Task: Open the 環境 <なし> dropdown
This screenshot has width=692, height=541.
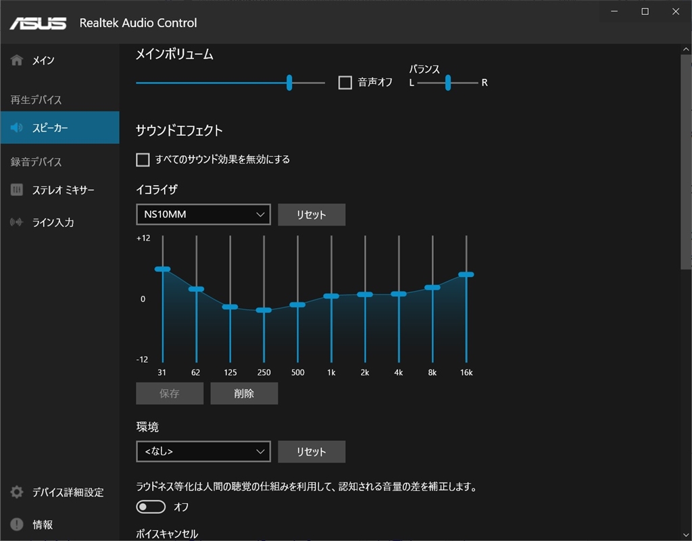Action: 203,451
